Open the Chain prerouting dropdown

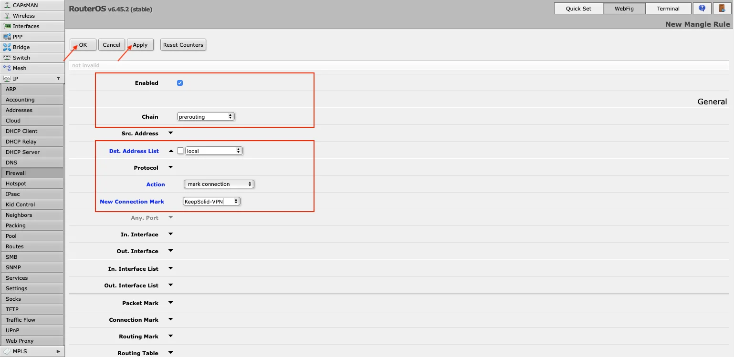click(206, 117)
